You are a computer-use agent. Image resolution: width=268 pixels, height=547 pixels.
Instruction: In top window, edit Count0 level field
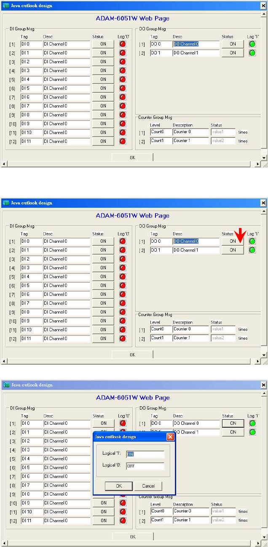click(x=161, y=132)
